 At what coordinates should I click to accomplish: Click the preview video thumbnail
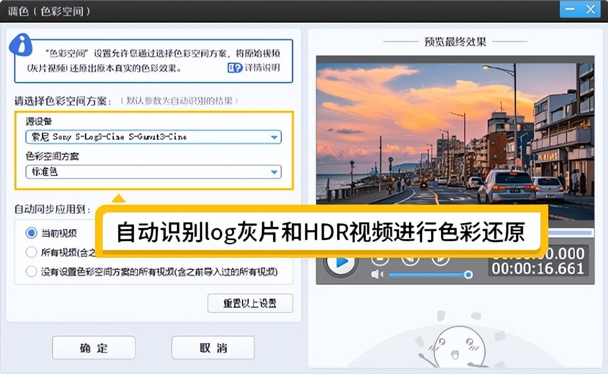(x=455, y=134)
